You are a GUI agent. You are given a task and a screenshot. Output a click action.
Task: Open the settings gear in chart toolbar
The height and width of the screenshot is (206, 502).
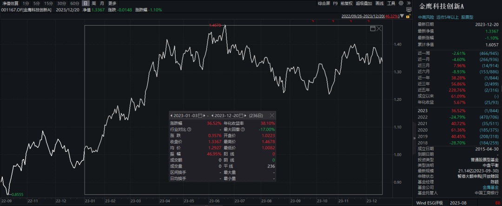click(x=401, y=3)
